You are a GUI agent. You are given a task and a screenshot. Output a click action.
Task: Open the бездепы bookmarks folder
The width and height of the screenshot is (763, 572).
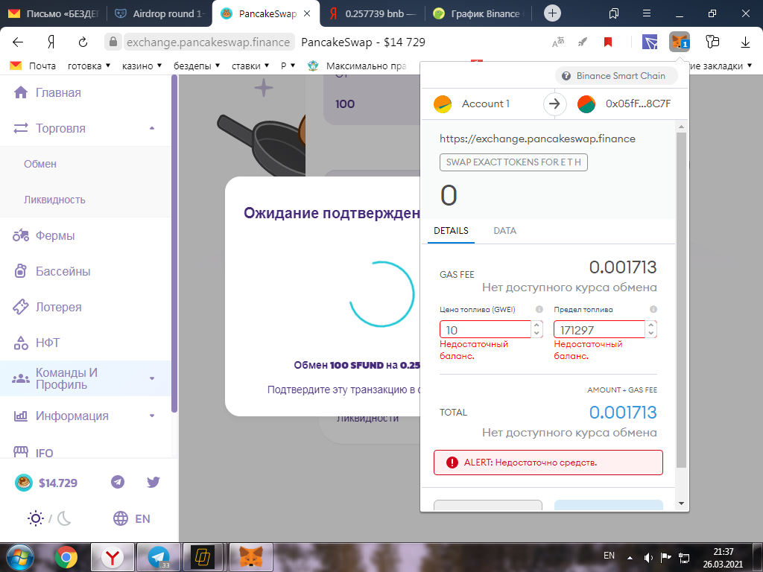point(197,66)
